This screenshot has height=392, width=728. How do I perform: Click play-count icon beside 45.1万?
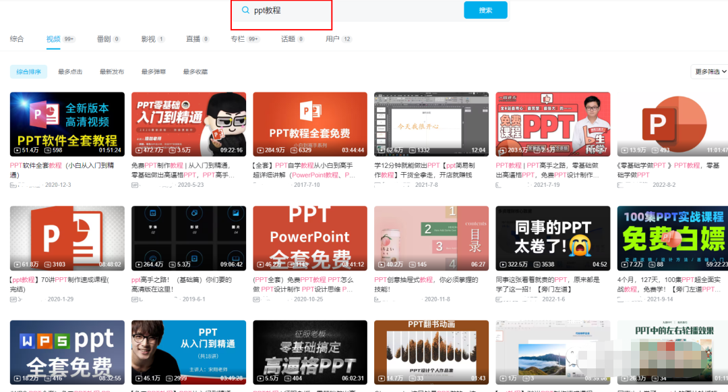(138, 379)
